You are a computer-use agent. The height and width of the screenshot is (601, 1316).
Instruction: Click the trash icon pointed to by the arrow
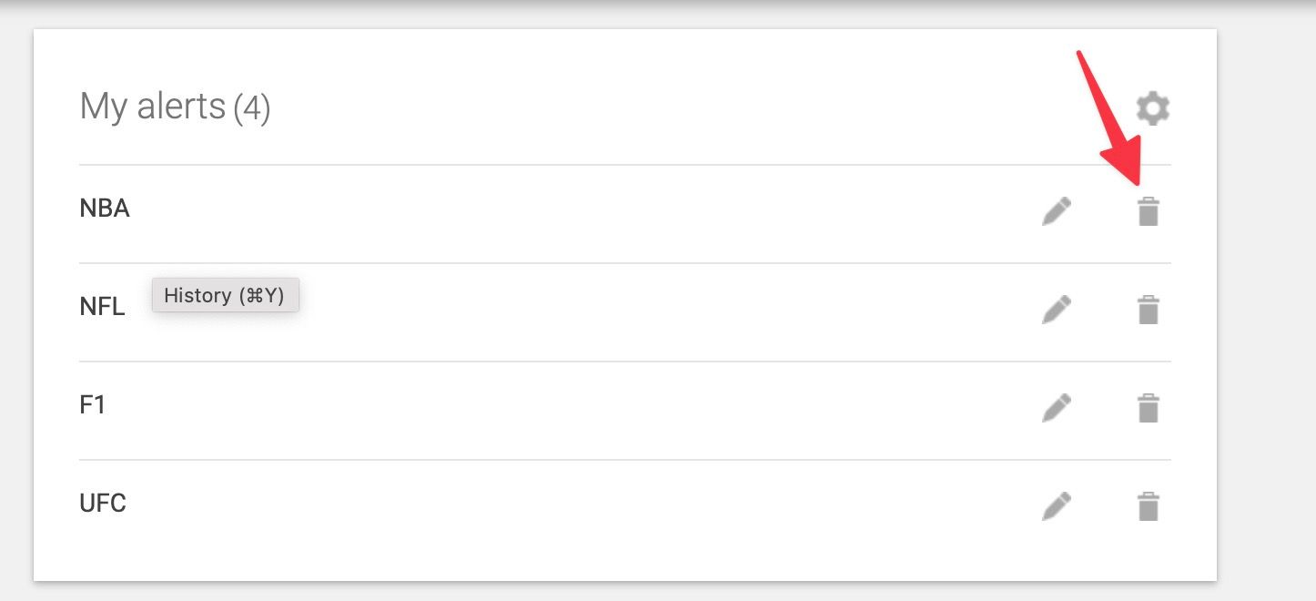(x=1148, y=209)
